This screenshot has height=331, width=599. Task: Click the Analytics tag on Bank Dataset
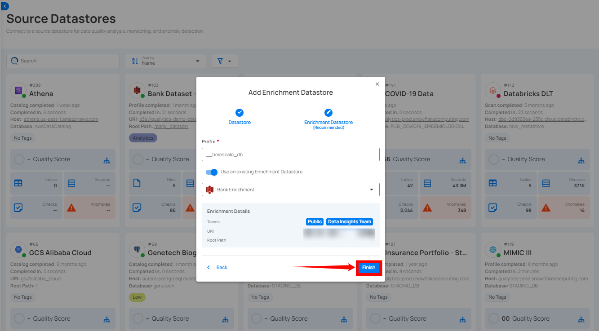[143, 138]
